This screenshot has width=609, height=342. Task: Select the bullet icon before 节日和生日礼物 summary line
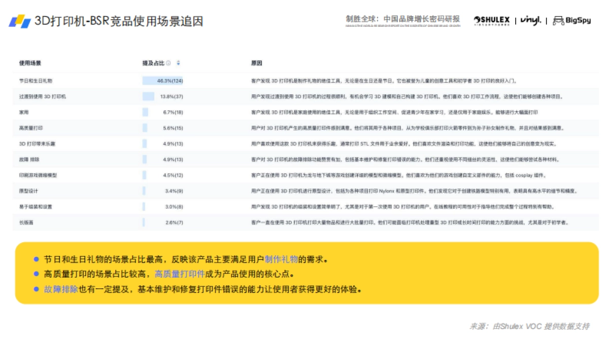click(x=35, y=258)
